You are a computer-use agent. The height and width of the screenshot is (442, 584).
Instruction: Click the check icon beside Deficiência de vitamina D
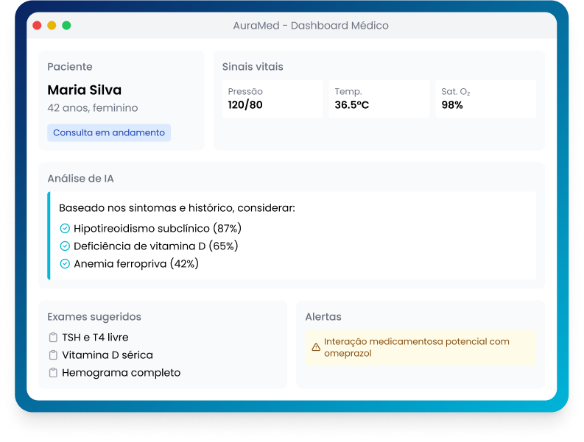pyautogui.click(x=65, y=246)
